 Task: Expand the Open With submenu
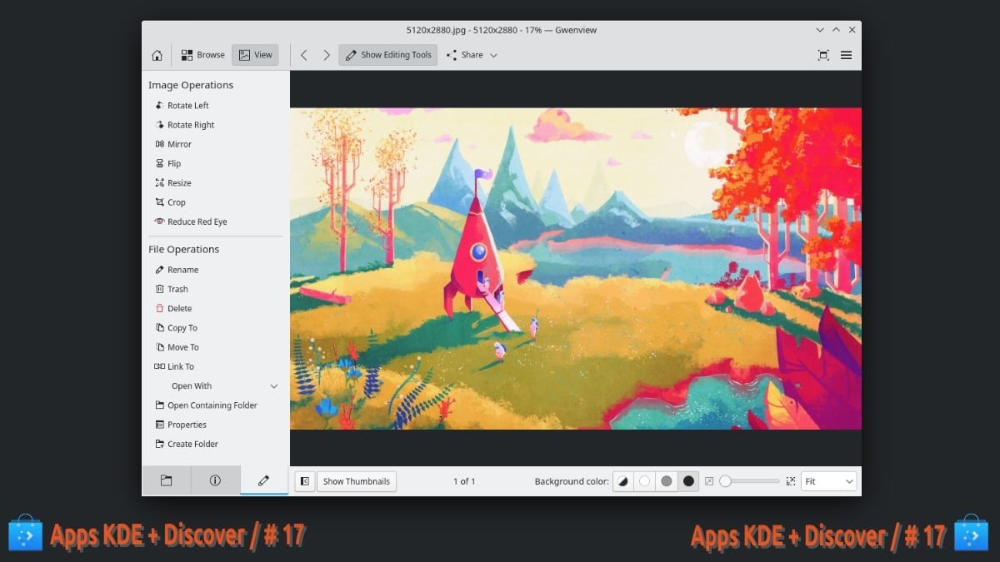point(216,386)
